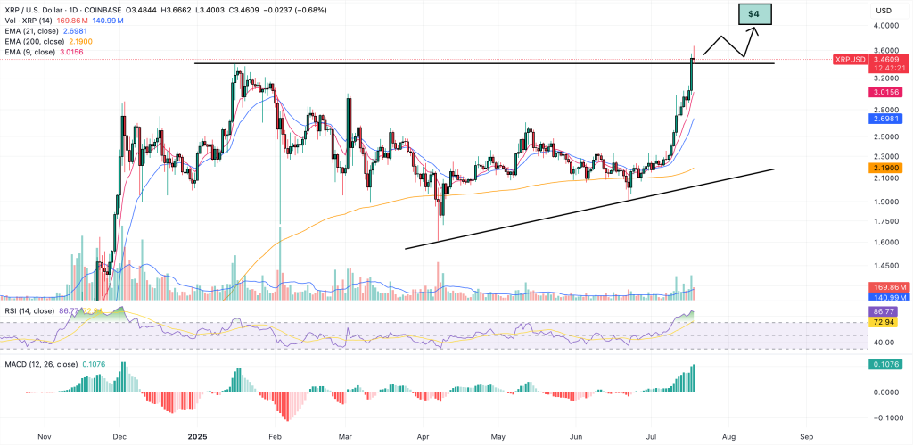This screenshot has width=913, height=446.
Task: Click the Jun label on time axis
Action: click(577, 435)
